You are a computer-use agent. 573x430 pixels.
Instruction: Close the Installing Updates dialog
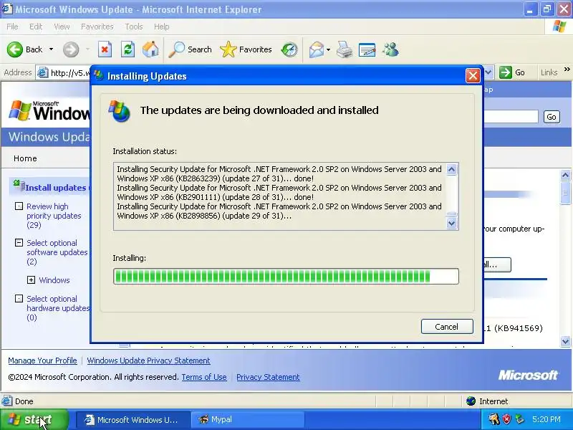(x=473, y=76)
